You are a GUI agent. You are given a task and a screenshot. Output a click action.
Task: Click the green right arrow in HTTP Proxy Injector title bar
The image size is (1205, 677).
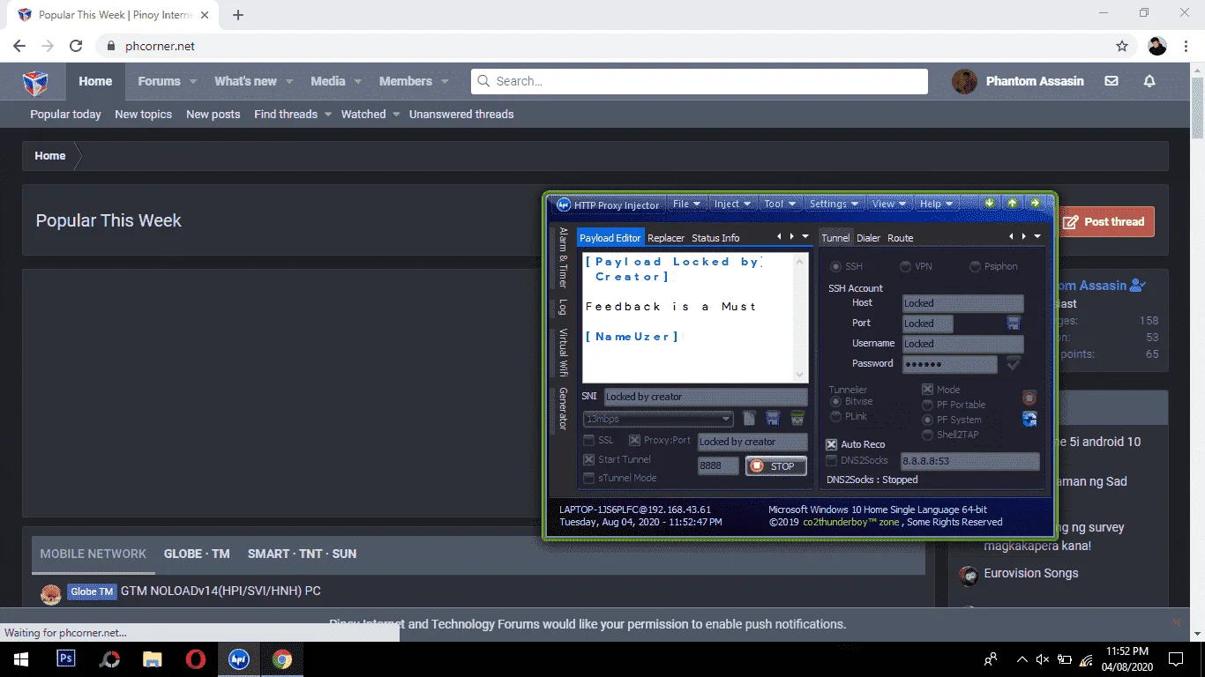coord(1035,204)
